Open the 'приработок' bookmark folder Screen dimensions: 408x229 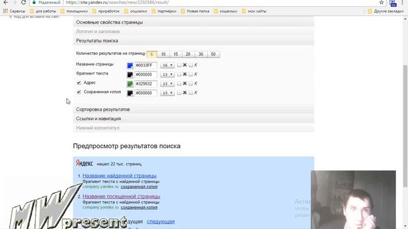(x=106, y=11)
